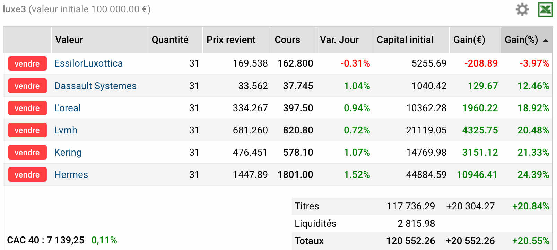Sell EssilorLuxottica with vendre button

pos(27,63)
